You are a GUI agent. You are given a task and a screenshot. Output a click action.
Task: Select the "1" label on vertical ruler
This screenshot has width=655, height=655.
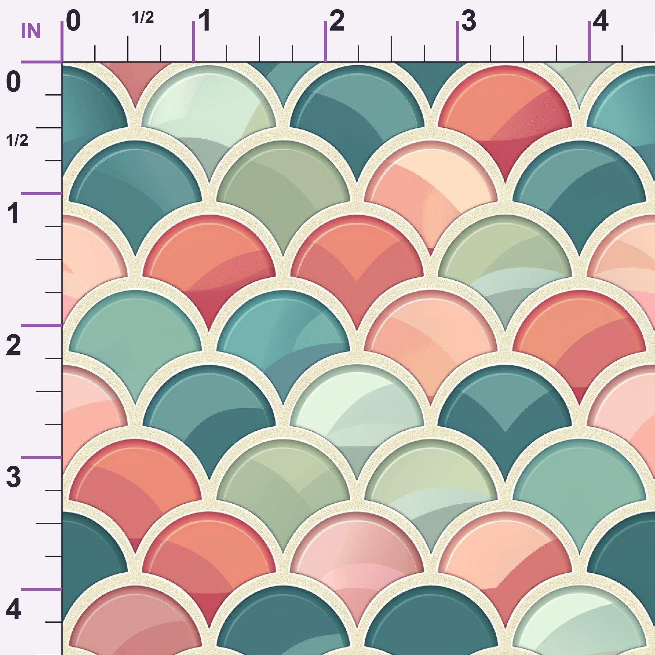[13, 214]
